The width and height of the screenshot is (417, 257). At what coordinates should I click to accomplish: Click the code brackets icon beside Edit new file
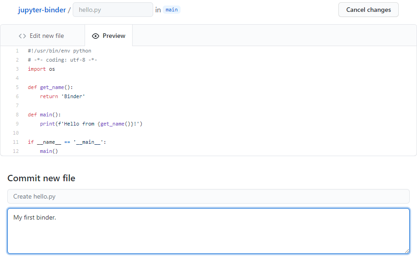22,36
